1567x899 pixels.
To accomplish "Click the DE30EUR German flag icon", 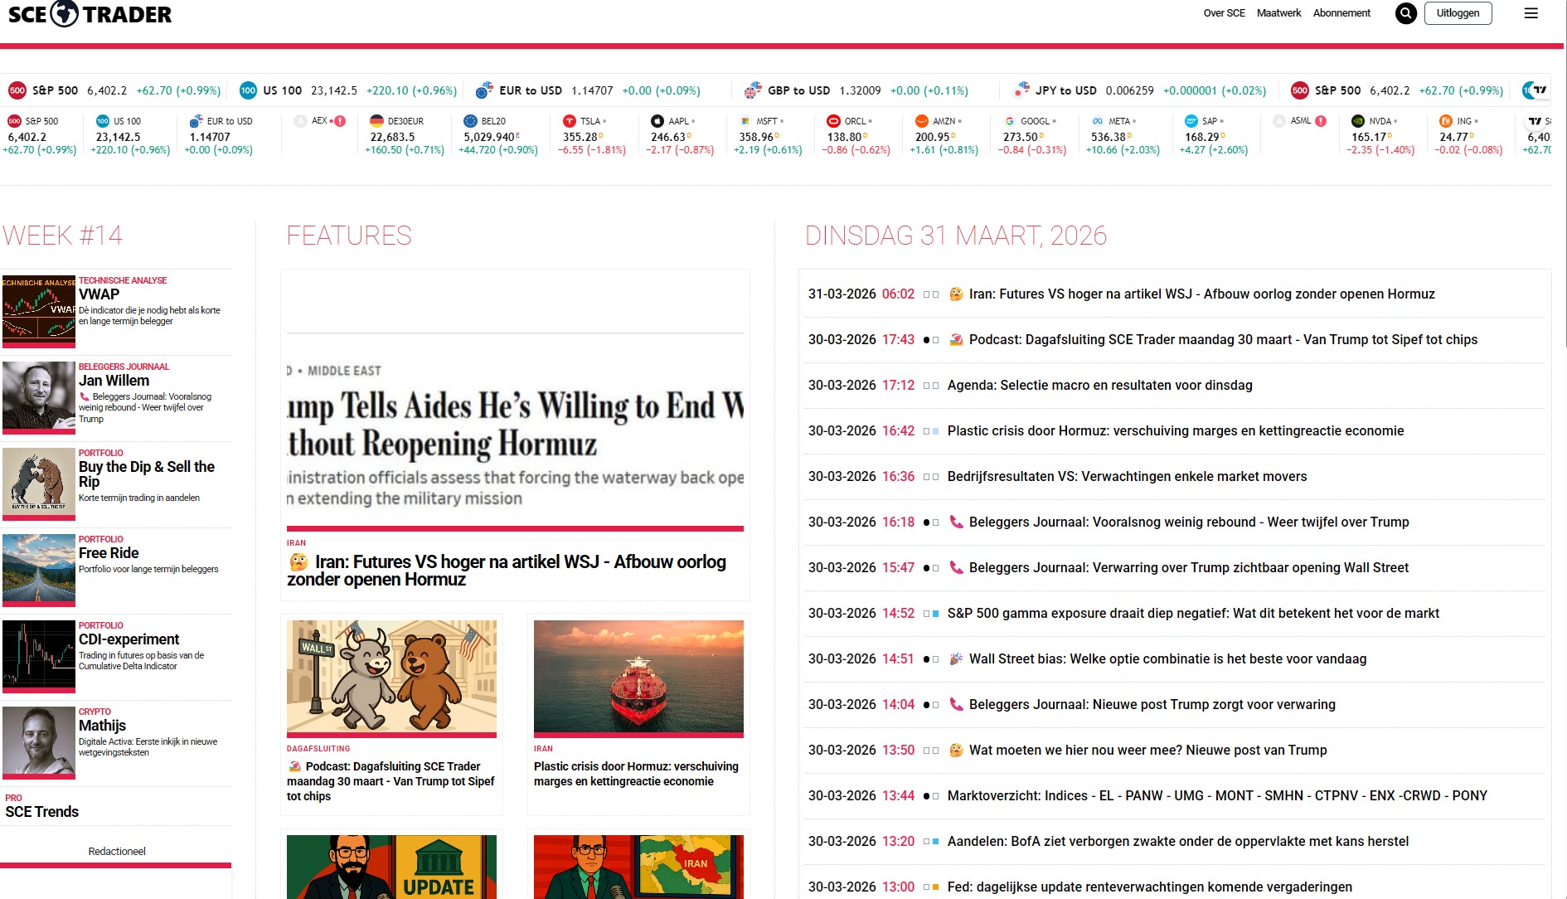I will 376,121.
